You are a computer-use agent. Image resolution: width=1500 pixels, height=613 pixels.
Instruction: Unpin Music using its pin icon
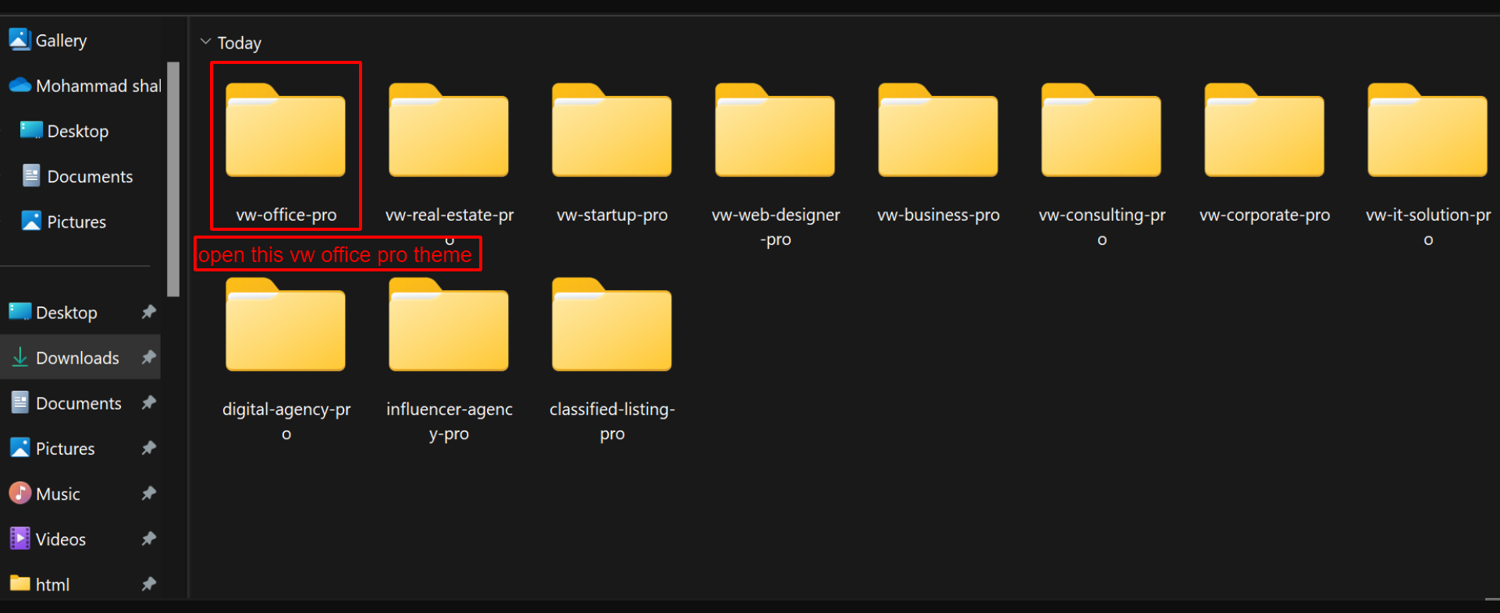(148, 493)
